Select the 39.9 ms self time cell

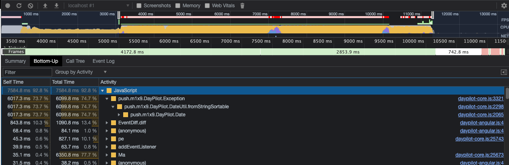click(x=25, y=147)
